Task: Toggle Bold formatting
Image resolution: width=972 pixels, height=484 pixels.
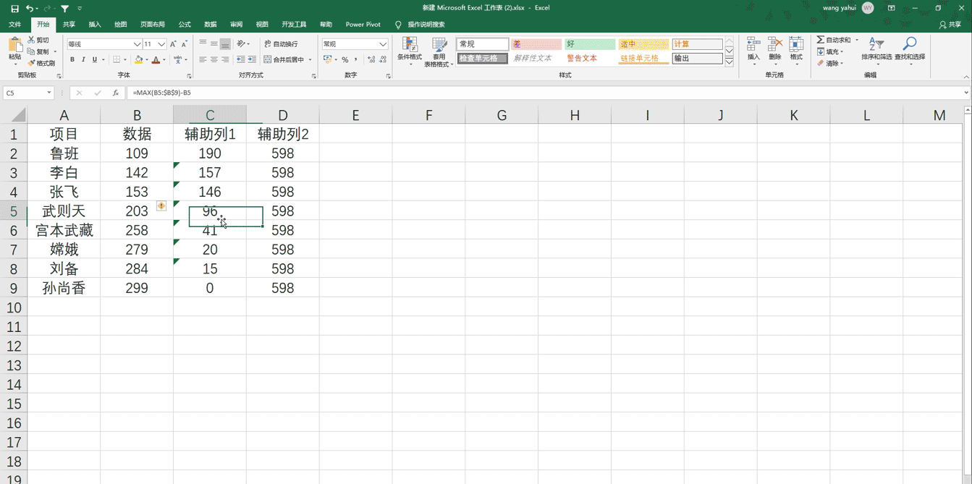Action: (72, 59)
